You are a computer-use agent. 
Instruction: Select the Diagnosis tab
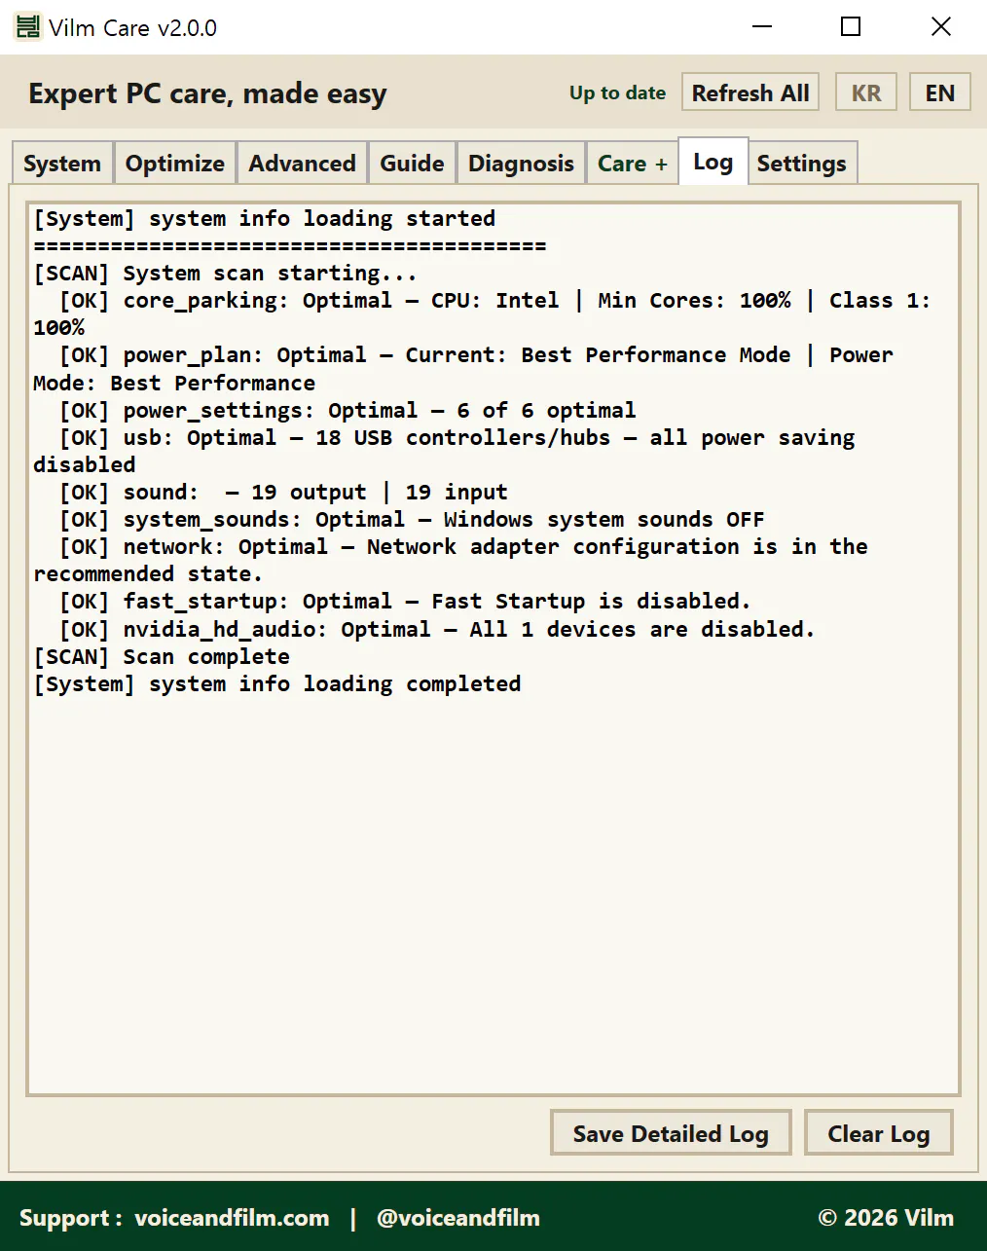(521, 163)
